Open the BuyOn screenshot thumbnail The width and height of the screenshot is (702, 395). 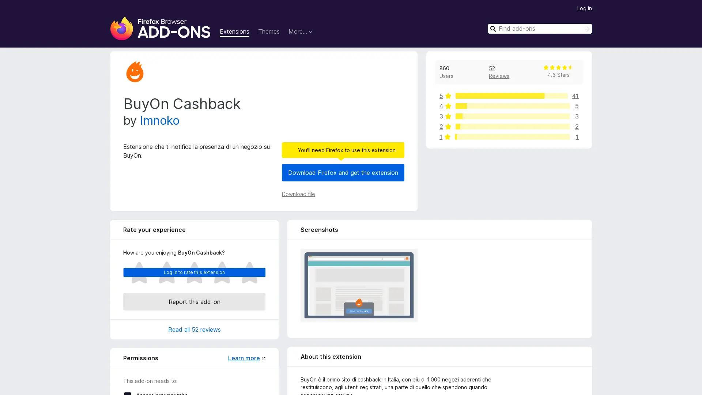[x=358, y=285]
